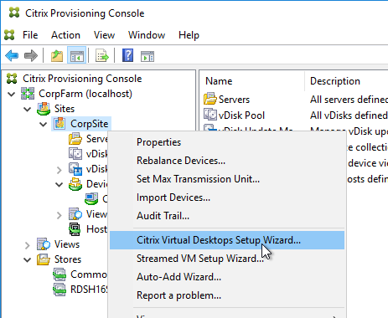Collapse the Device Collections node
This screenshot has width=388, height=318.
click(59, 184)
